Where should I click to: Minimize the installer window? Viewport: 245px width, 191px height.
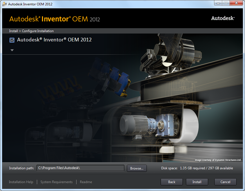coord(218,3)
